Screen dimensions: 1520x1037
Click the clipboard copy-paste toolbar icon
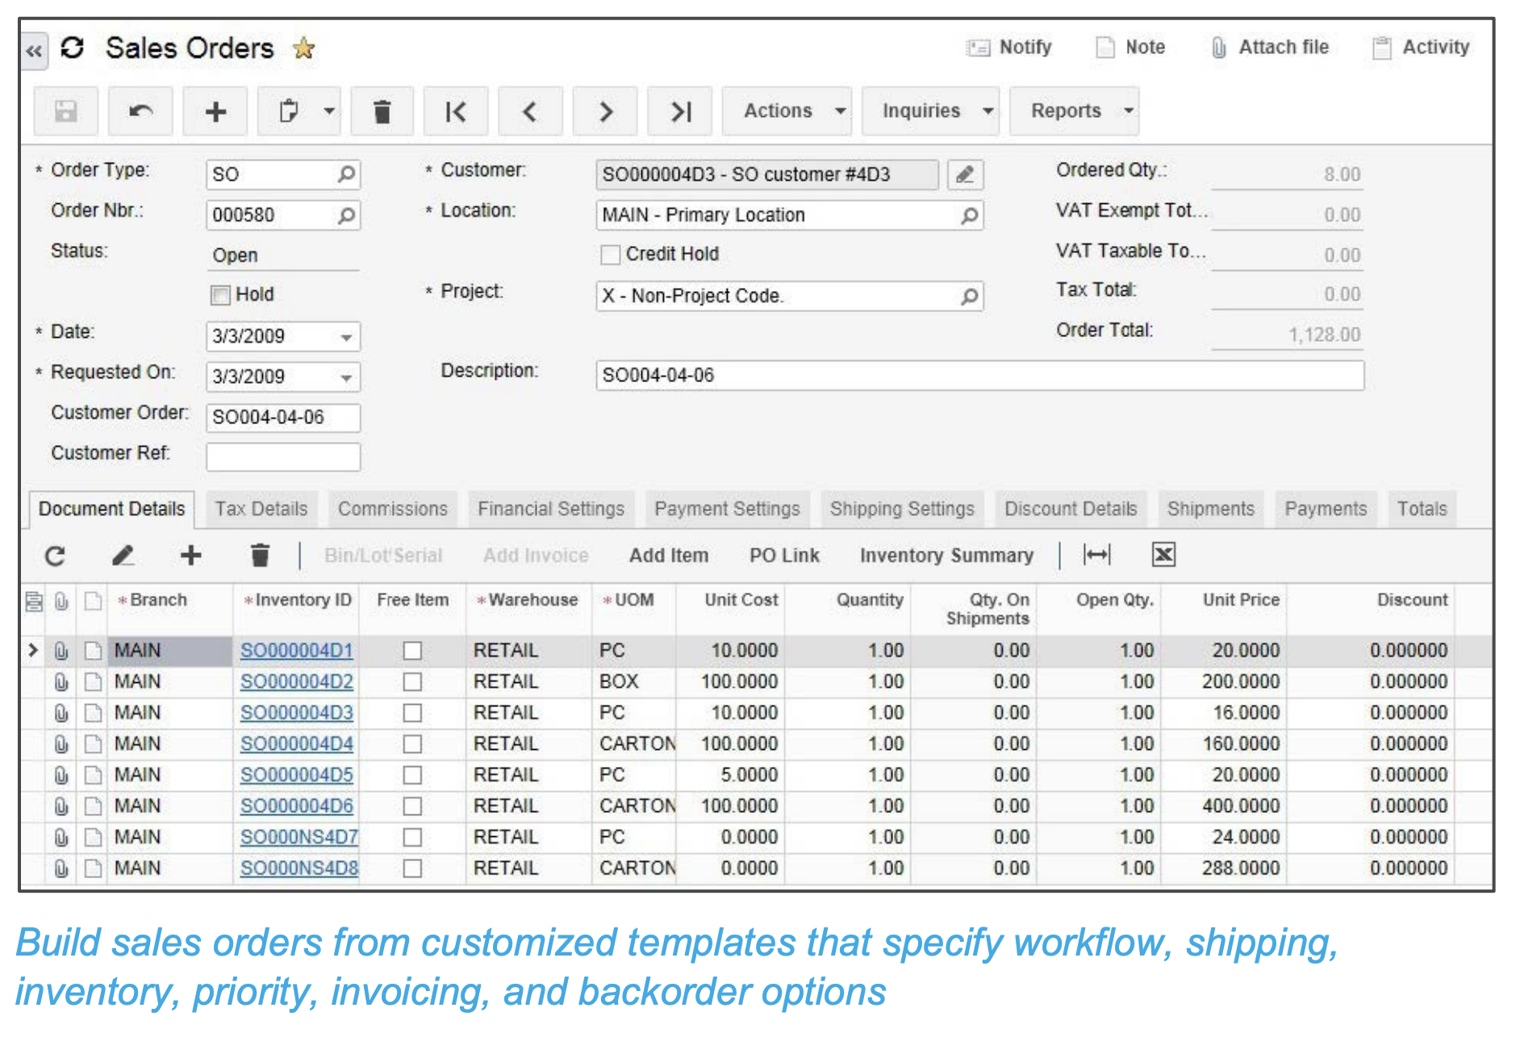pyautogui.click(x=288, y=111)
